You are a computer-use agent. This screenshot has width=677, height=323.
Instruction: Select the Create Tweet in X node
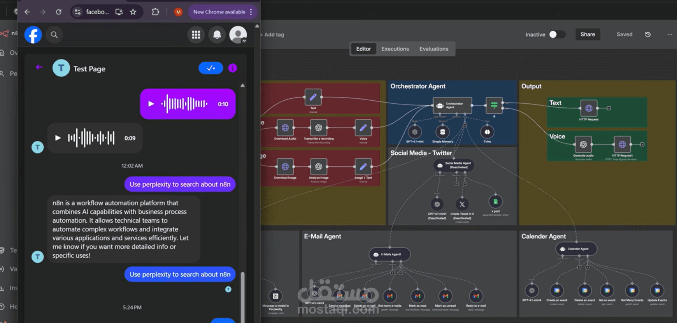[x=462, y=204]
